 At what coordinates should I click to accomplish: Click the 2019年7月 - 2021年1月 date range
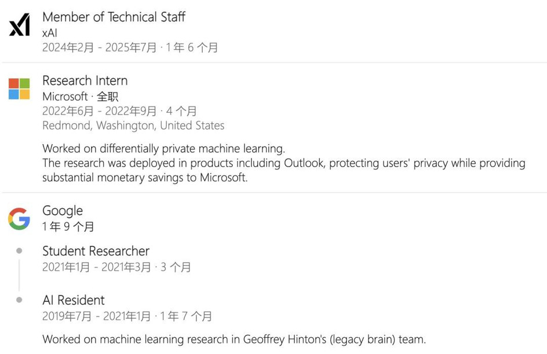[97, 316]
